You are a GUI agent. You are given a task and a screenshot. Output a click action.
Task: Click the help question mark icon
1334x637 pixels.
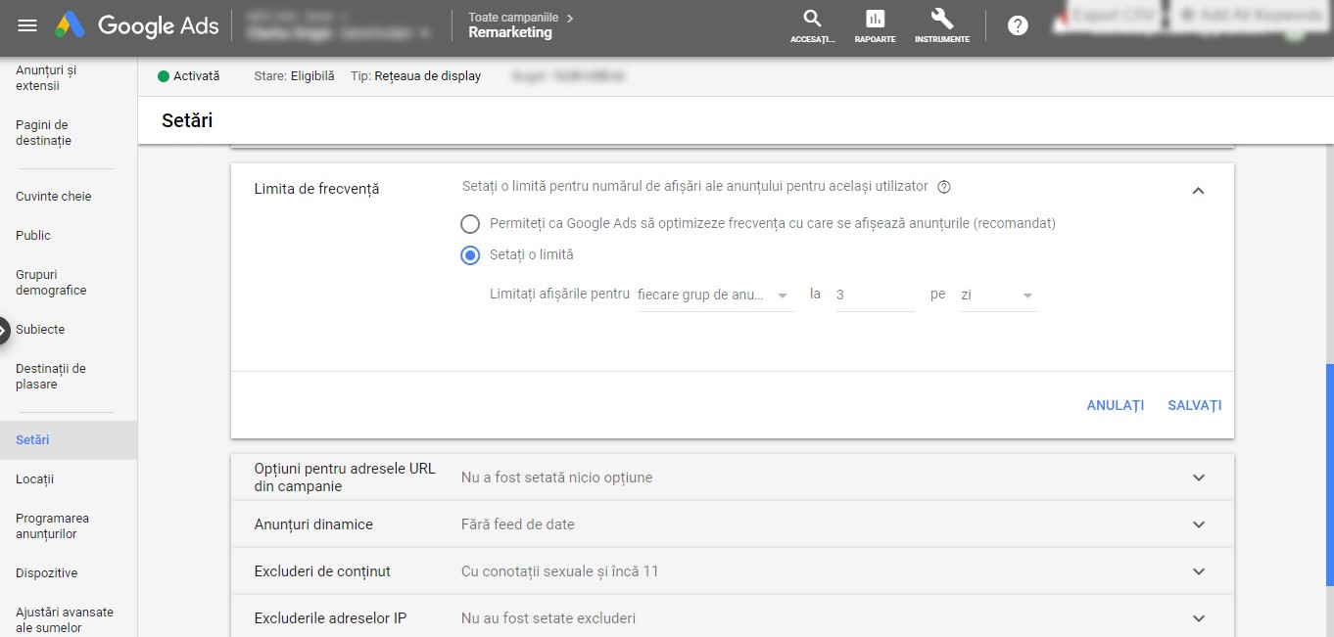[1018, 26]
